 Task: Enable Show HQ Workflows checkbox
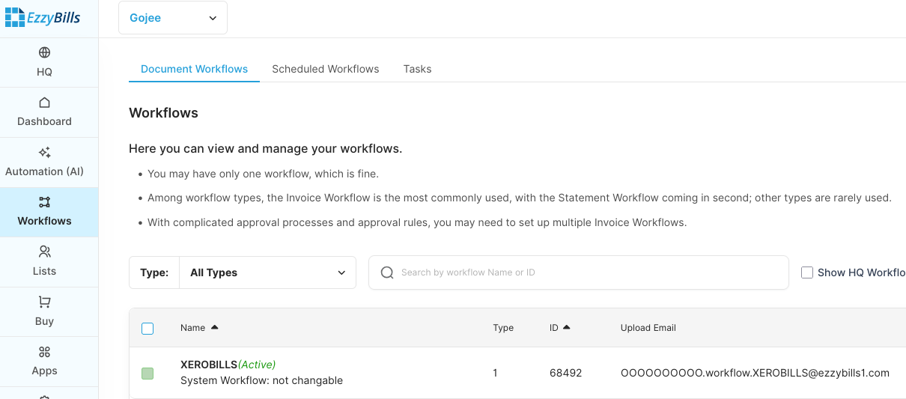coord(807,272)
